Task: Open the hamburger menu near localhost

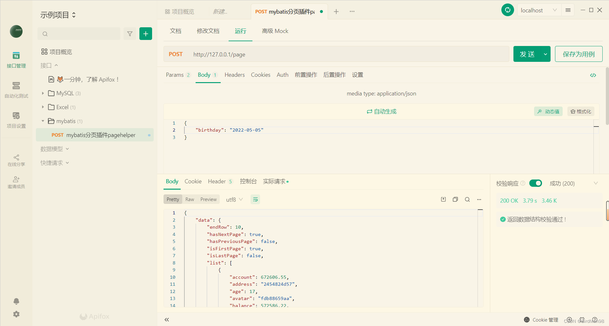Action: (568, 10)
